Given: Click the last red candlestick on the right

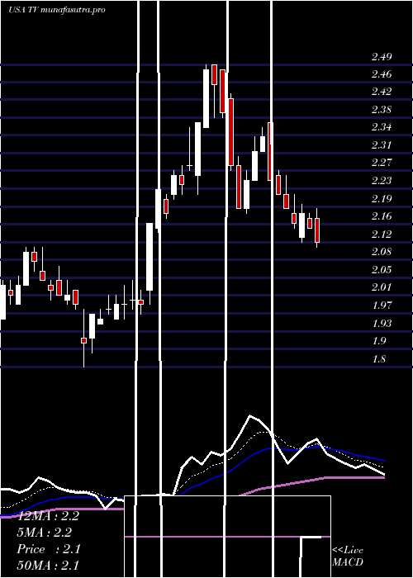Looking at the screenshot, I should [317, 230].
